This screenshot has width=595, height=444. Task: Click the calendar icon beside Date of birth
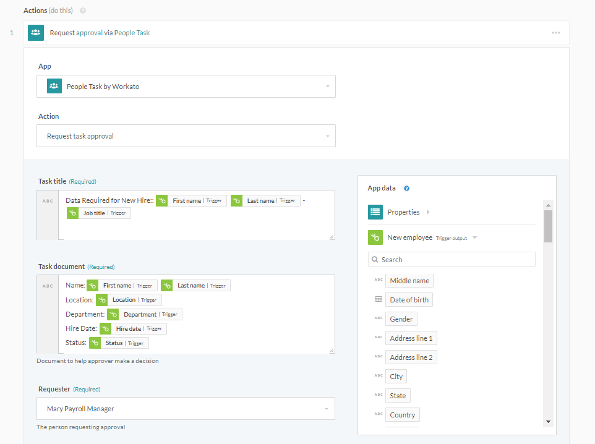pyautogui.click(x=378, y=299)
